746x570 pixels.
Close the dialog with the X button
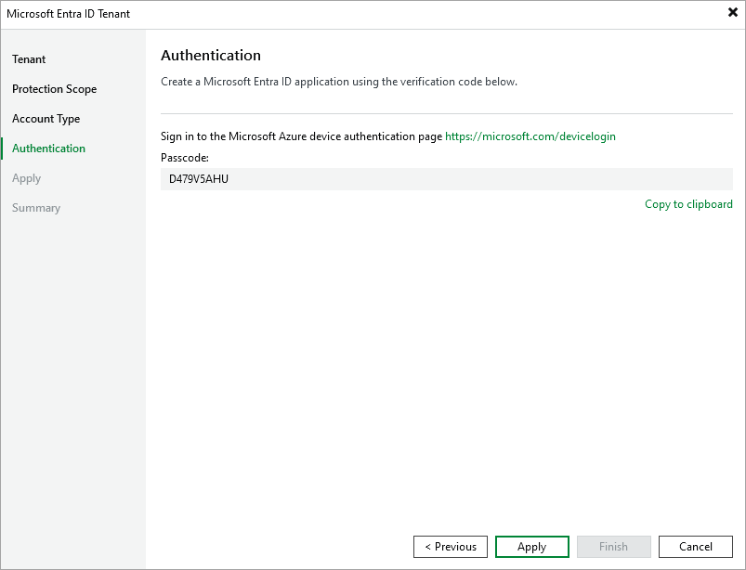pos(732,13)
